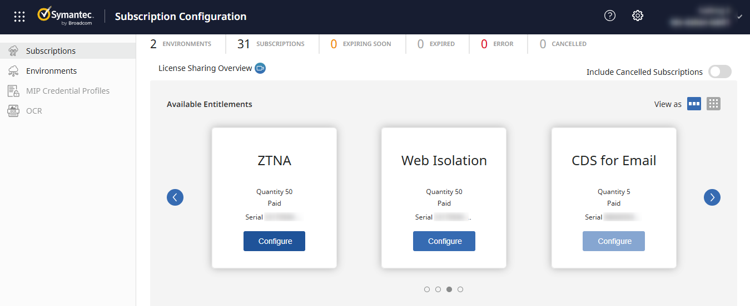Switch to carousel card view
This screenshot has height=306, width=750.
(694, 104)
